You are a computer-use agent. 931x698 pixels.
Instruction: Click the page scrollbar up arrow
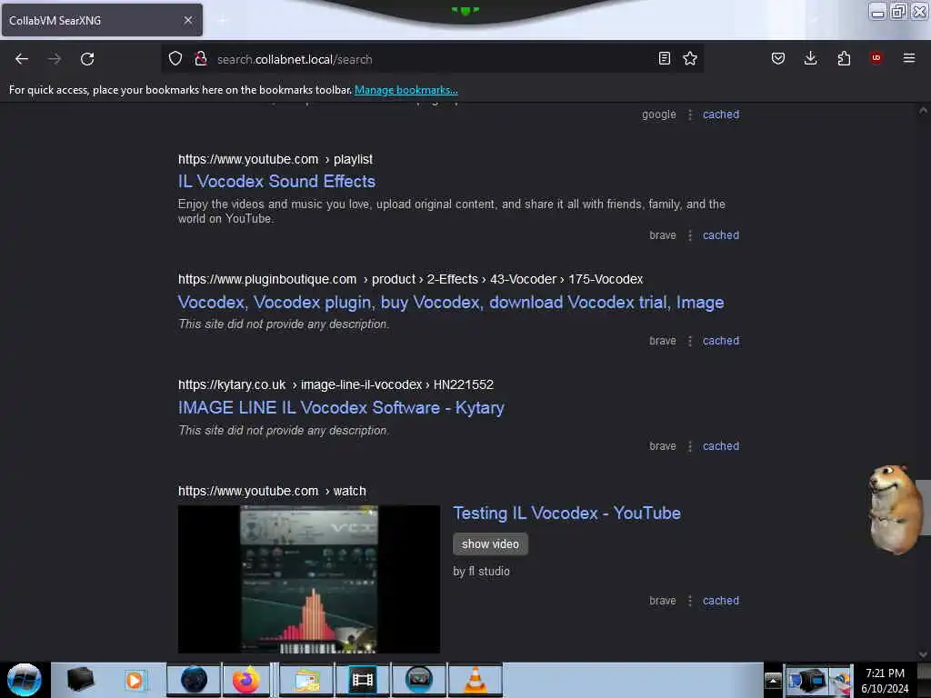[923, 110]
